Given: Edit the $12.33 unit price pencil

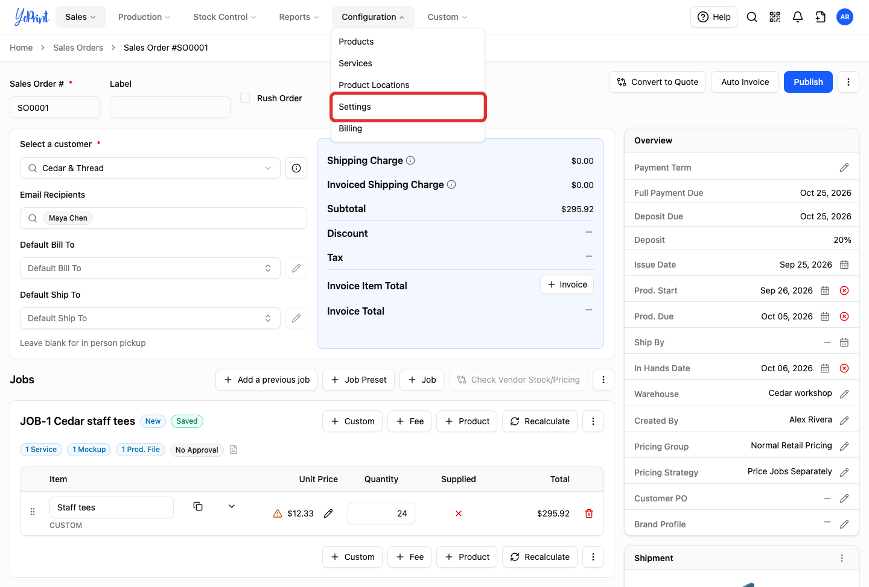Looking at the screenshot, I should (x=328, y=513).
